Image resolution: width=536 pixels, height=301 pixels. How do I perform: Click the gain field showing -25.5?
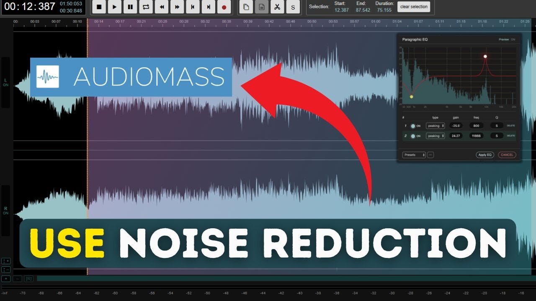456,125
